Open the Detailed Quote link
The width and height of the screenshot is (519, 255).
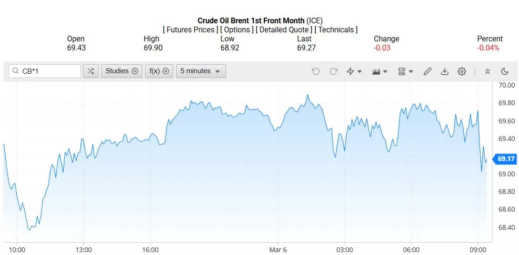[284, 29]
